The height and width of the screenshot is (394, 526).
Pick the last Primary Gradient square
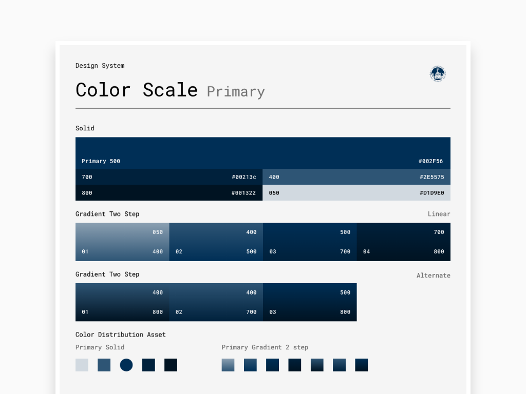pyautogui.click(x=361, y=365)
